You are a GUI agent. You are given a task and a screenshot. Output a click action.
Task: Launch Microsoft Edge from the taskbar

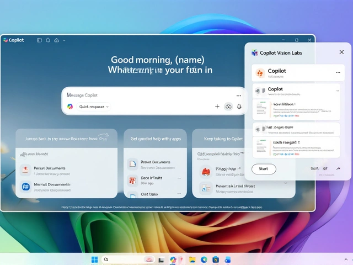(204, 259)
